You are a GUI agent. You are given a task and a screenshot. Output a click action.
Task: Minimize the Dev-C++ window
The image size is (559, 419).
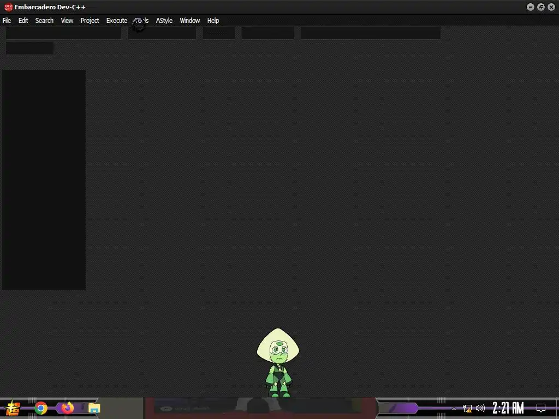click(531, 7)
